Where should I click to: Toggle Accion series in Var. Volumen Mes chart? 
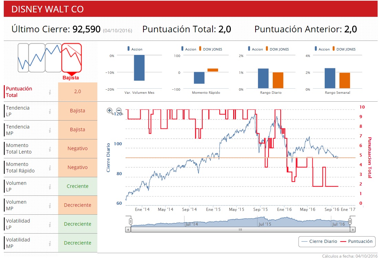click(x=135, y=49)
